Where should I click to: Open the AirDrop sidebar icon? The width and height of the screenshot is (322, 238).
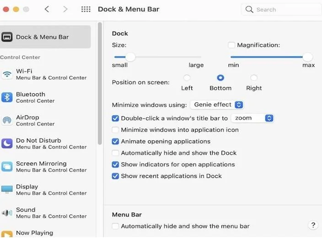7,121
